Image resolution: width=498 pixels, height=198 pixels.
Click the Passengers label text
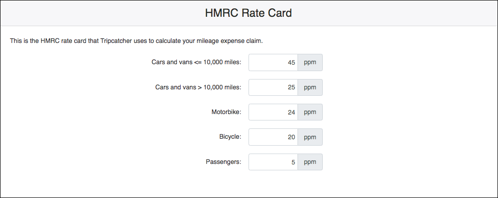click(223, 162)
